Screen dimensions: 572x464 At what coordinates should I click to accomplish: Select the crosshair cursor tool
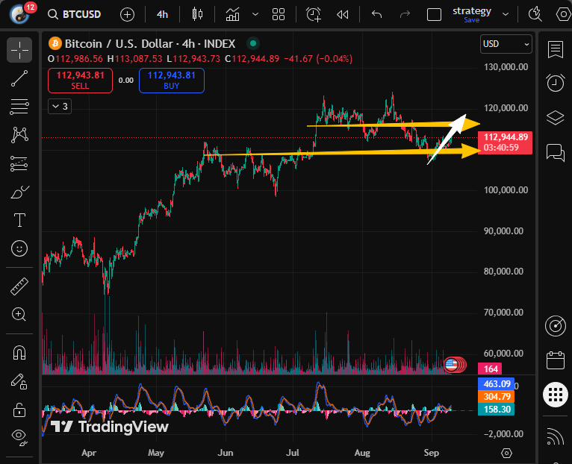tap(19, 50)
